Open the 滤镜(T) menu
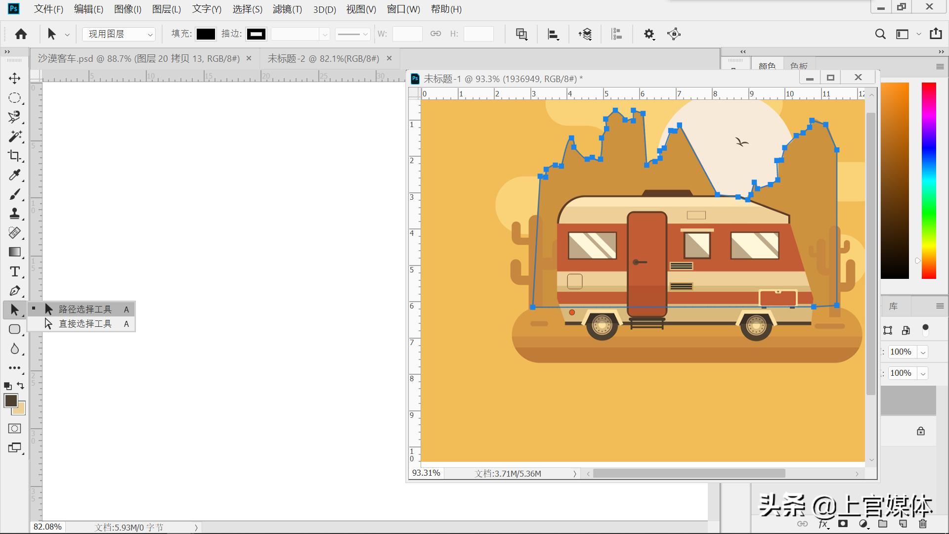Viewport: 949px width, 534px height. [x=287, y=9]
